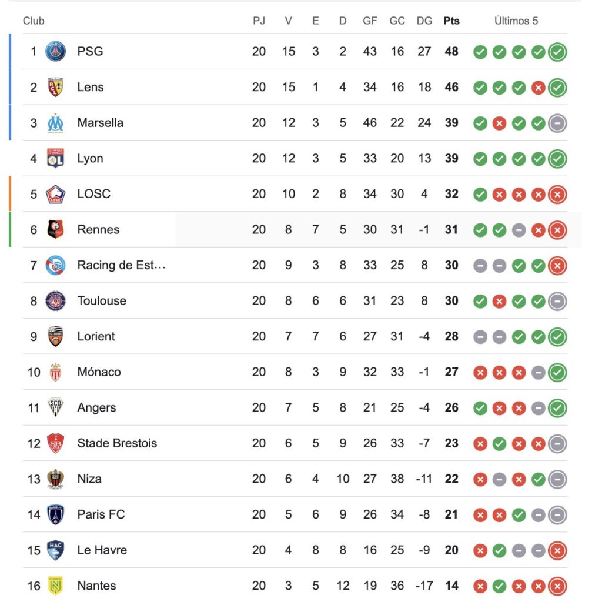This screenshot has width=602, height=602.
Task: Click the Lens club crest
Action: pos(56,87)
